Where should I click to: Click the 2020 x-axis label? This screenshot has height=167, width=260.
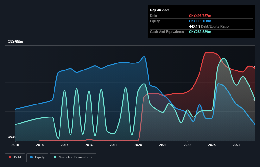138,145
